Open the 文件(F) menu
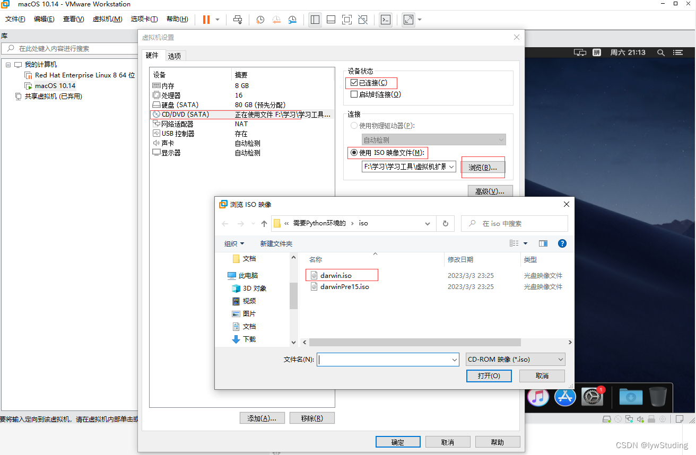696x455 pixels. pyautogui.click(x=15, y=19)
